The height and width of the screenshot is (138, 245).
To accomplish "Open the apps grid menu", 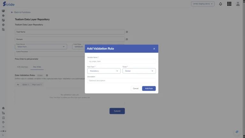I will coord(229,4).
